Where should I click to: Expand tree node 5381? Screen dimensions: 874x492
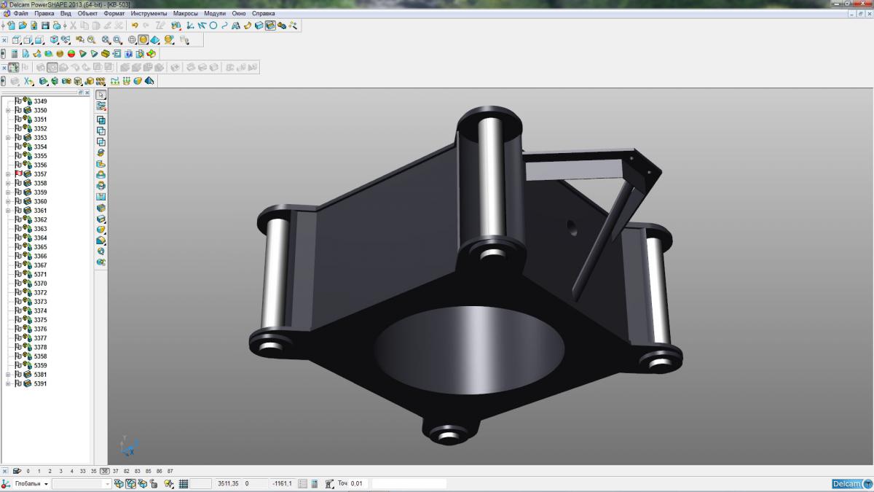click(x=8, y=375)
